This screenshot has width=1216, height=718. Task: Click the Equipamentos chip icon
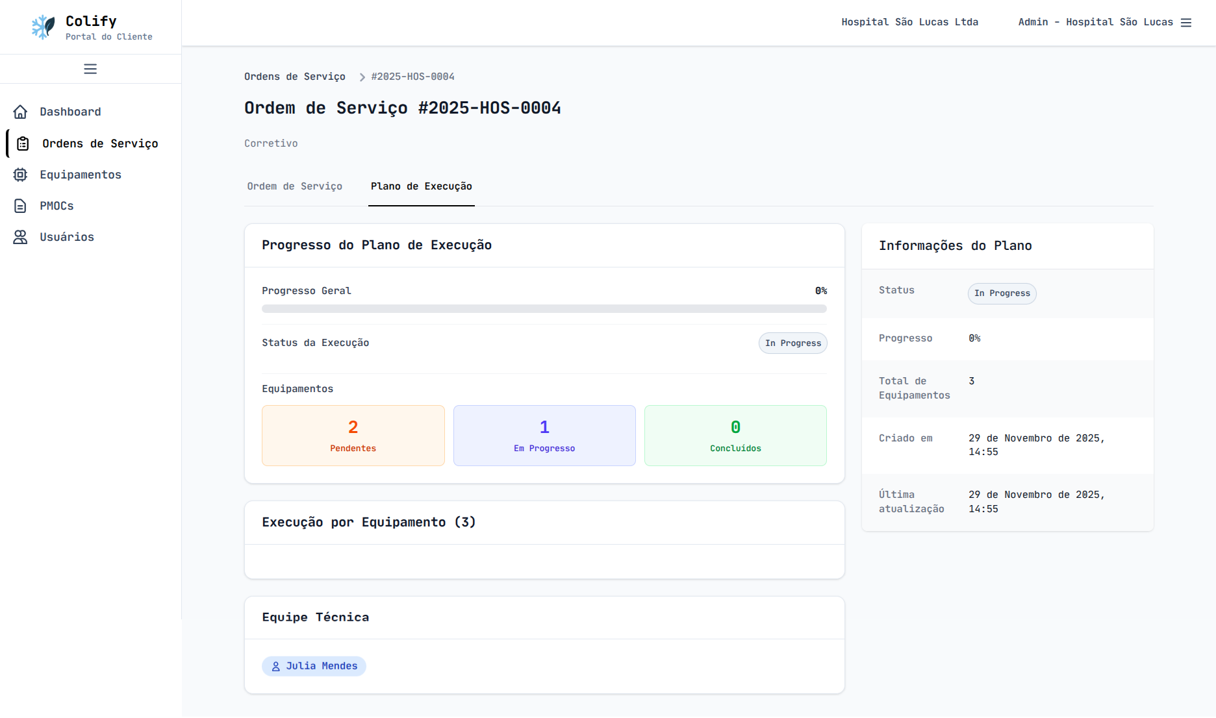pos(21,175)
